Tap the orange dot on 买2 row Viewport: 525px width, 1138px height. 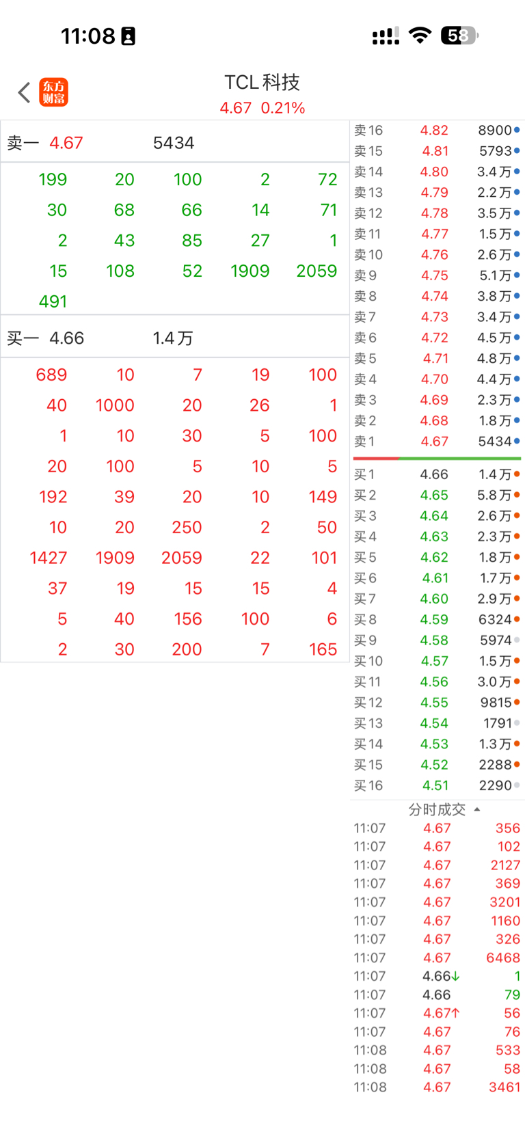517,495
